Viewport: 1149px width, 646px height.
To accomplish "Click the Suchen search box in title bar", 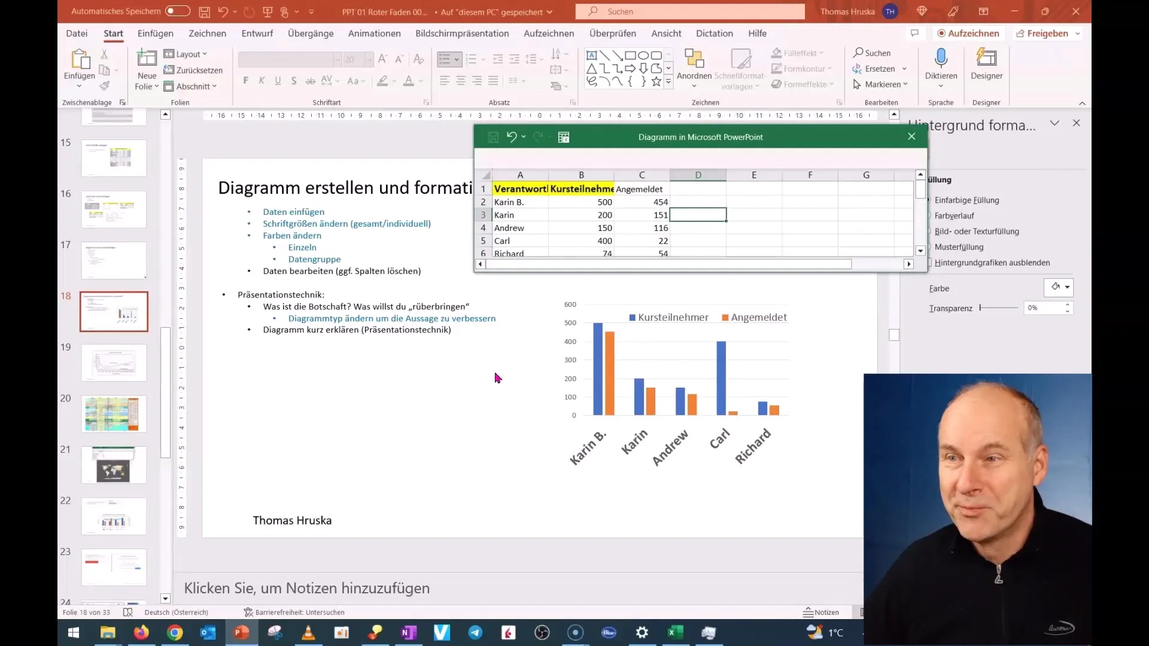I will pos(690,11).
